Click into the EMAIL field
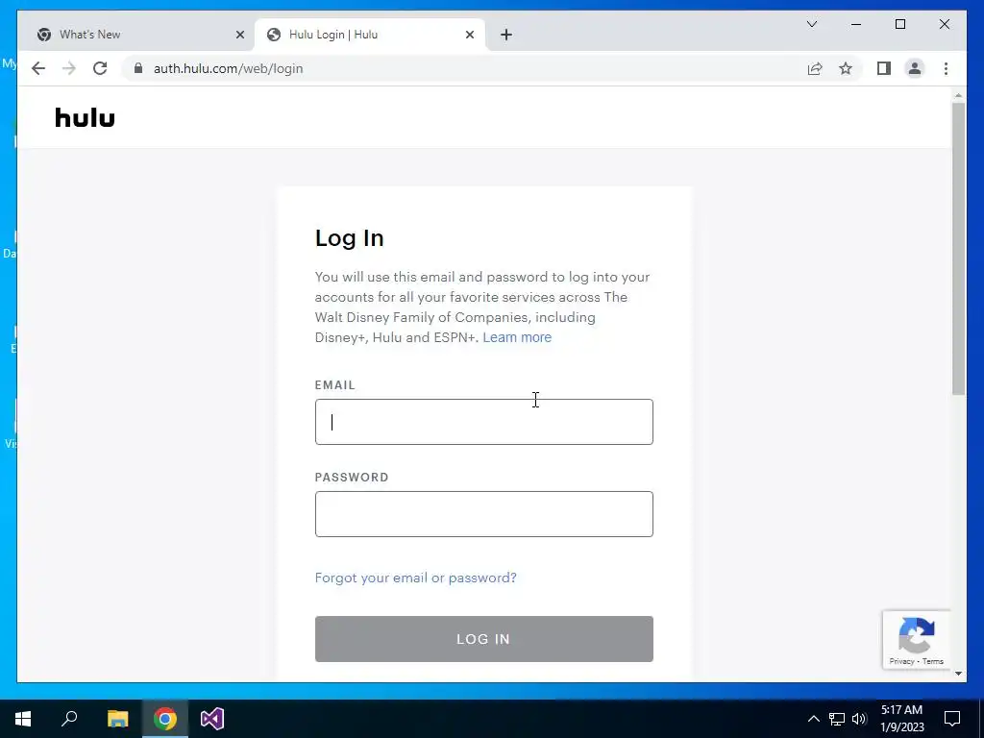 click(484, 422)
